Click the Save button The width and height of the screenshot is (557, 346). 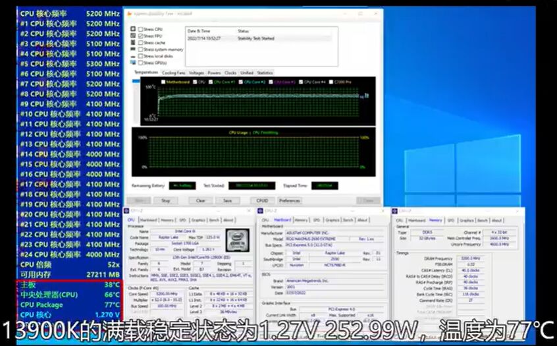(x=227, y=200)
